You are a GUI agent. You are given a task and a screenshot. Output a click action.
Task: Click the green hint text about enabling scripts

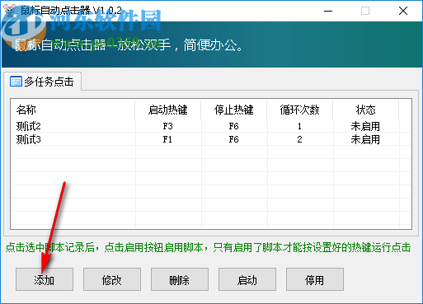[x=208, y=247]
